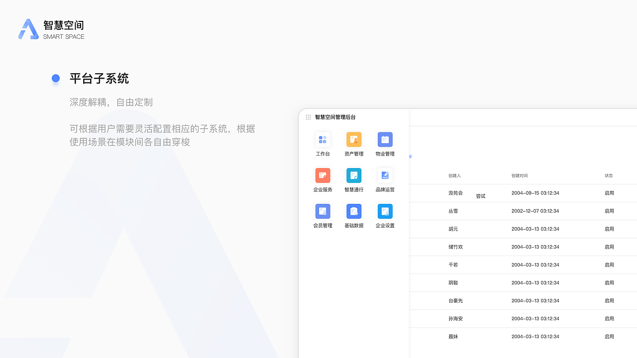This screenshot has width=637, height=358.
Task: Click the 创建人 column header
Action: [454, 176]
